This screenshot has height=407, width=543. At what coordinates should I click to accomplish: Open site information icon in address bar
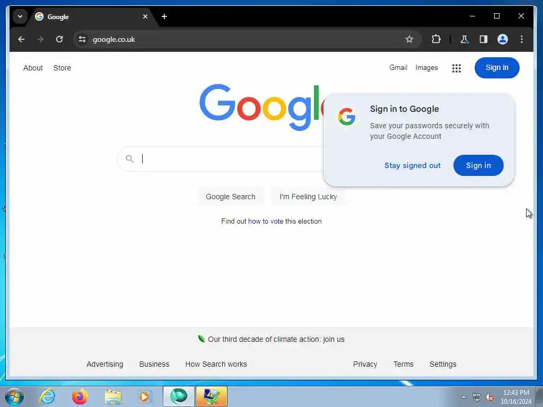click(x=82, y=39)
